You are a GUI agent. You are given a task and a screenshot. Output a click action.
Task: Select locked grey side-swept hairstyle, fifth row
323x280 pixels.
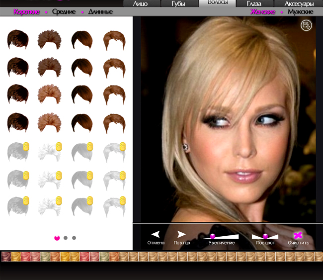point(18,152)
